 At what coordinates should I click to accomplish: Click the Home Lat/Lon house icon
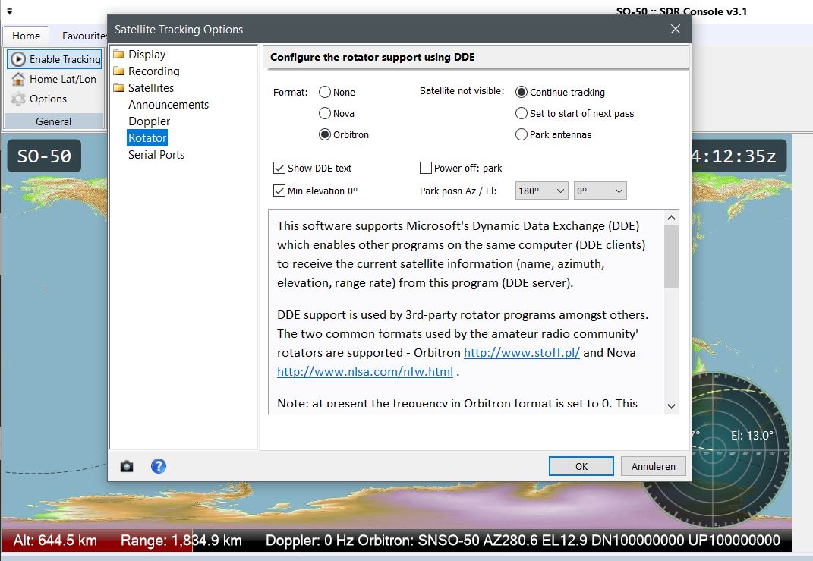[x=17, y=79]
